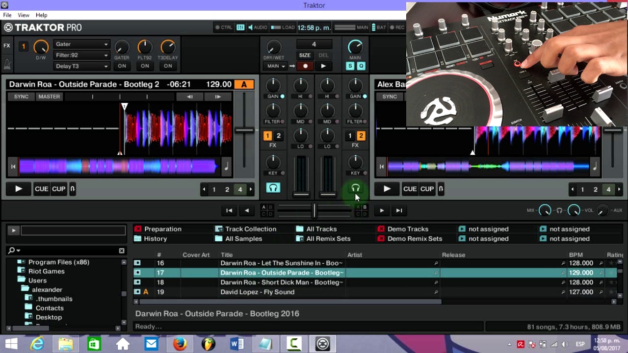Toggle FX unit 1 assign for Deck A
This screenshot has height=353, width=628.
pos(267,136)
